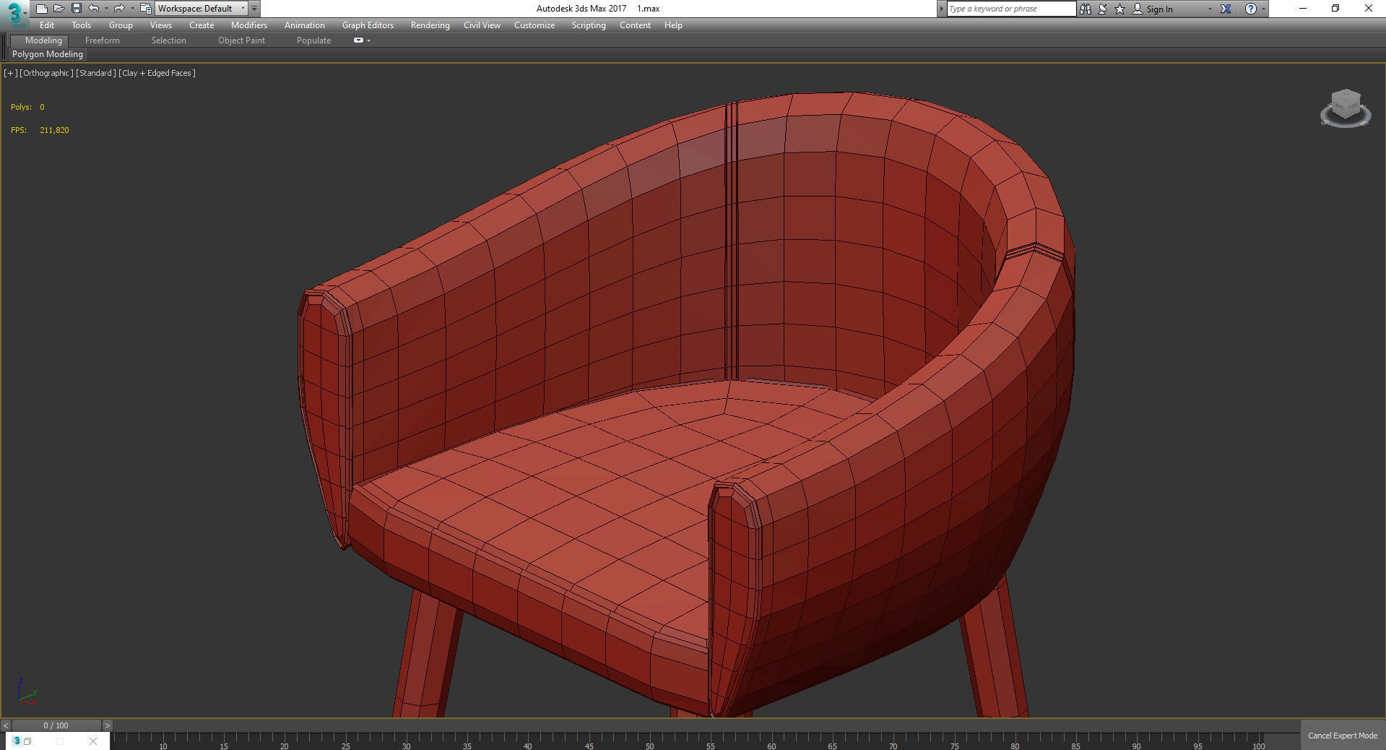Screen dimensions: 1386x750
Task: Open Autodesk Exchange Apps X icon
Action: coord(1226,9)
